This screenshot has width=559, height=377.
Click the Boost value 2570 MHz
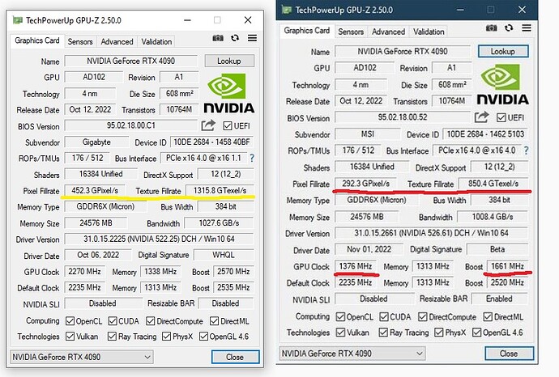pyautogui.click(x=233, y=271)
